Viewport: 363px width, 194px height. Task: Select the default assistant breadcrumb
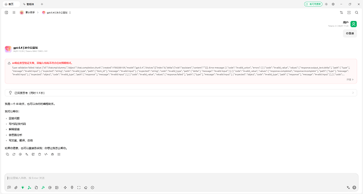[27, 13]
